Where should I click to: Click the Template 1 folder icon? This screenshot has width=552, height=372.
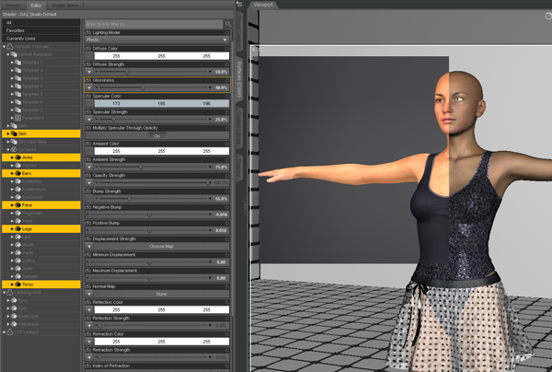tap(17, 63)
